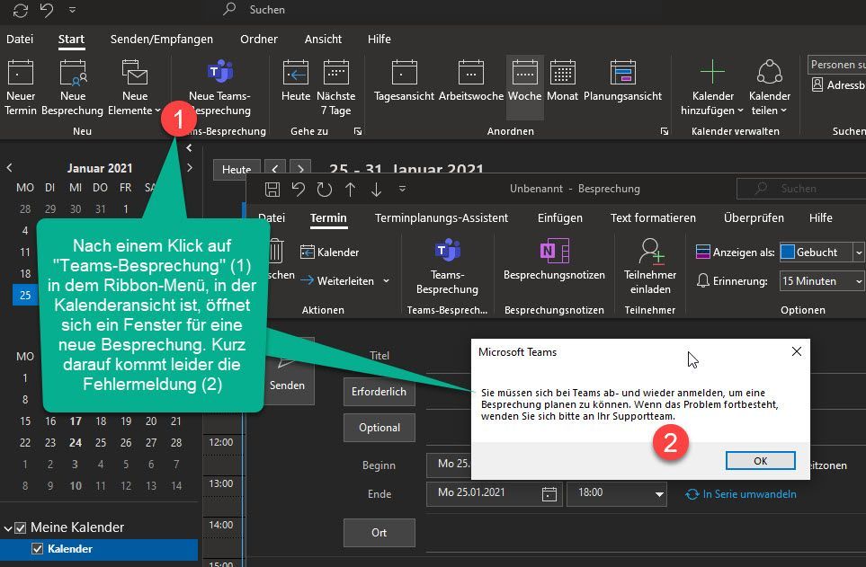Open the Adressbuch icon
The width and height of the screenshot is (866, 567).
(x=817, y=85)
